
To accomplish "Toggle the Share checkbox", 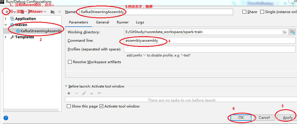I will [244, 12].
